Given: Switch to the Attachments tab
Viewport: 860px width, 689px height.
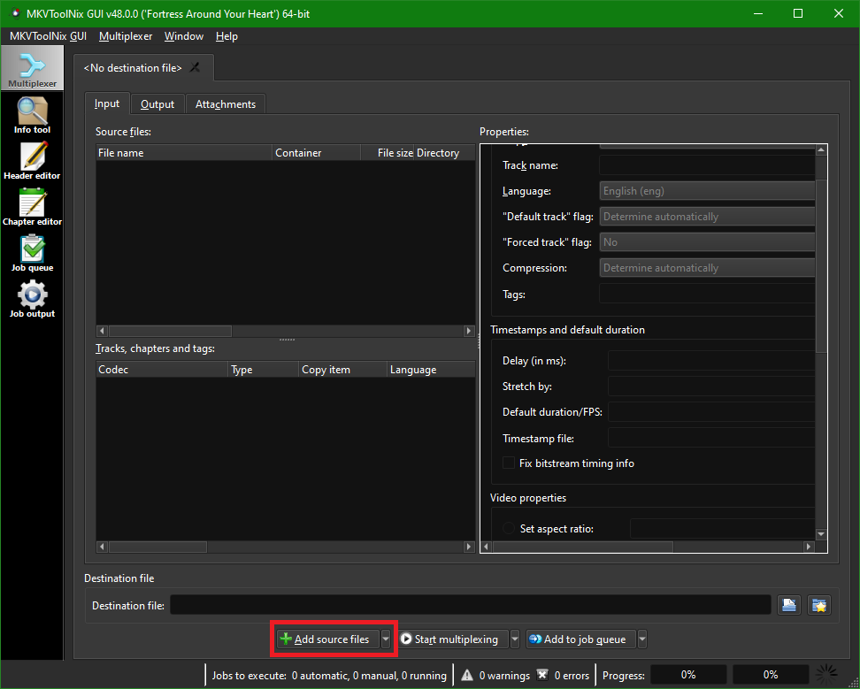Looking at the screenshot, I should coord(226,104).
